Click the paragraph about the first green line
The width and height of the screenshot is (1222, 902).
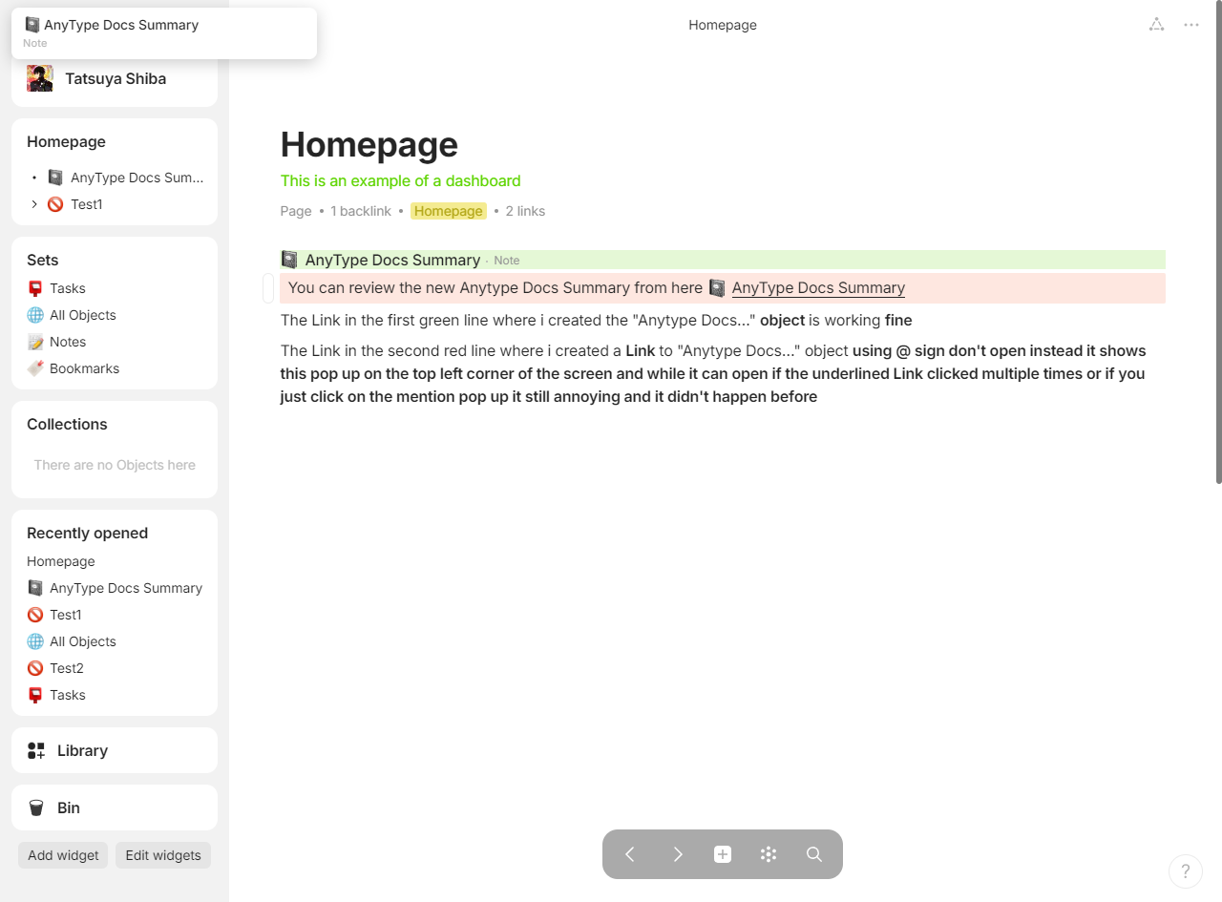597,321
